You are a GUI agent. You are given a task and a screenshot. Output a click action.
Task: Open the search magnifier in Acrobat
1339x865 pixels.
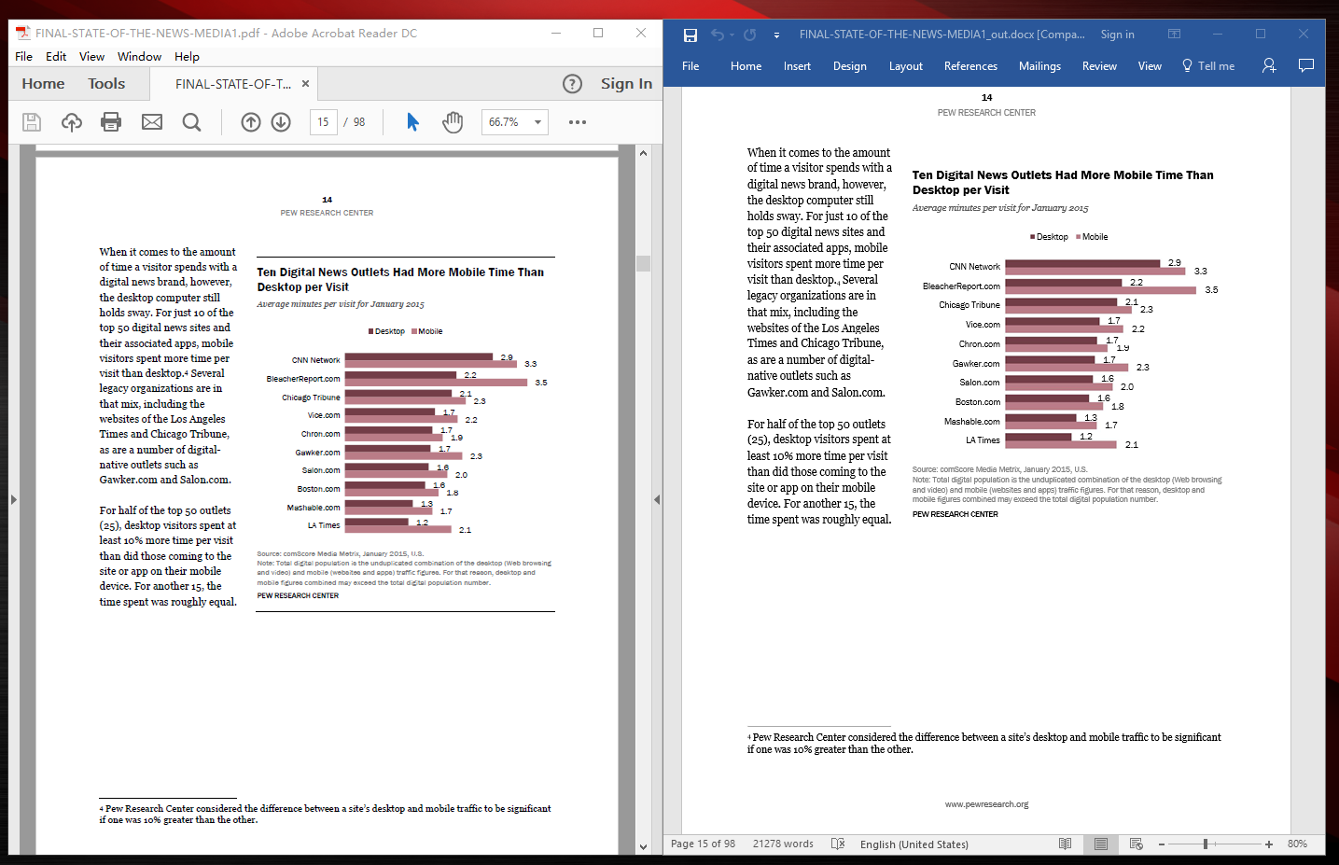point(192,122)
